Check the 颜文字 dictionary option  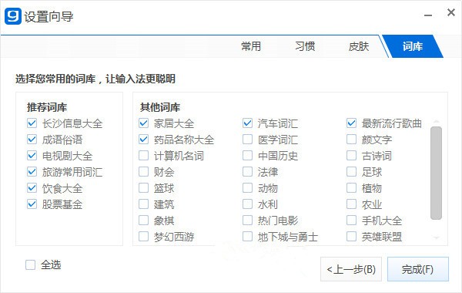click(352, 140)
